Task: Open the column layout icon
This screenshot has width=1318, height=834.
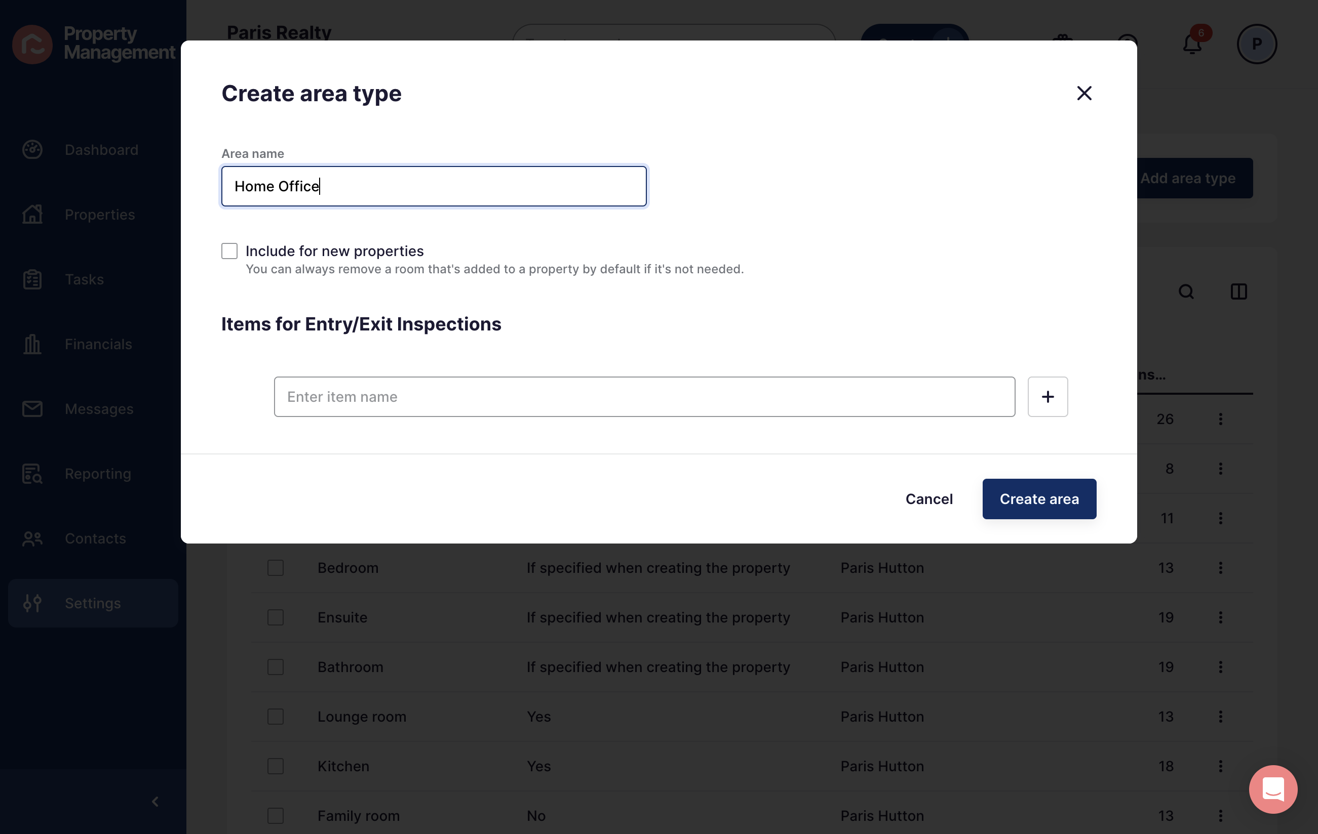Action: pyautogui.click(x=1238, y=291)
